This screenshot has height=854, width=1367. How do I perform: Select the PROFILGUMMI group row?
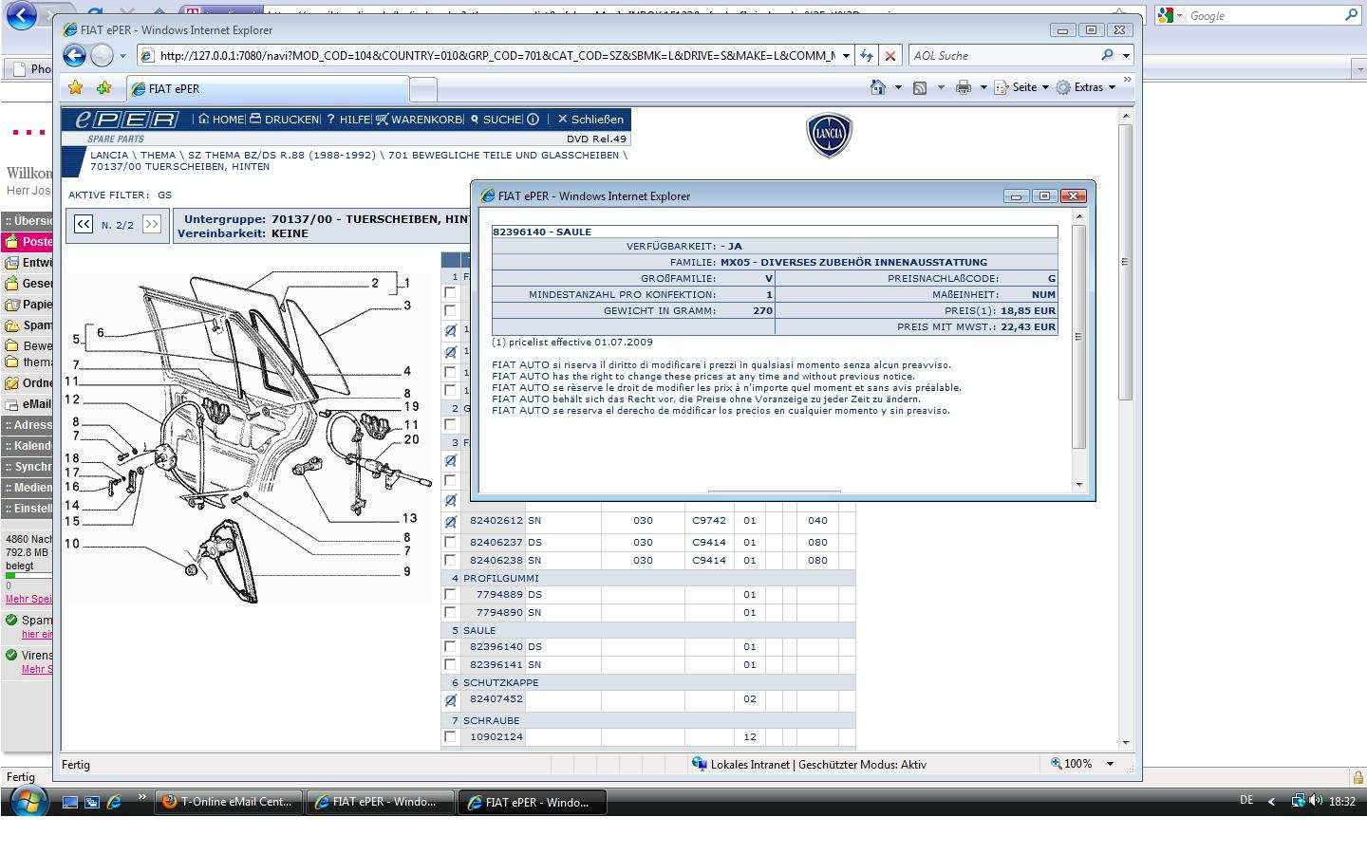[x=648, y=578]
